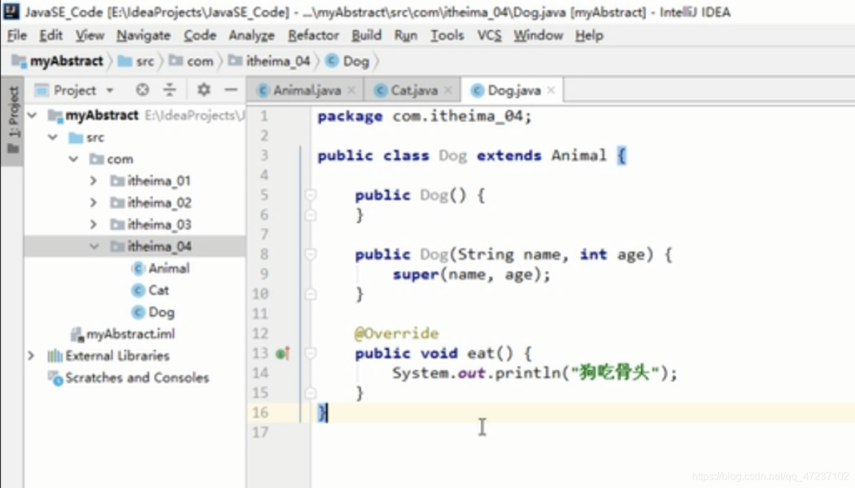Image resolution: width=855 pixels, height=488 pixels.
Task: Hide the Project panel with minus icon
Action: [x=230, y=90]
